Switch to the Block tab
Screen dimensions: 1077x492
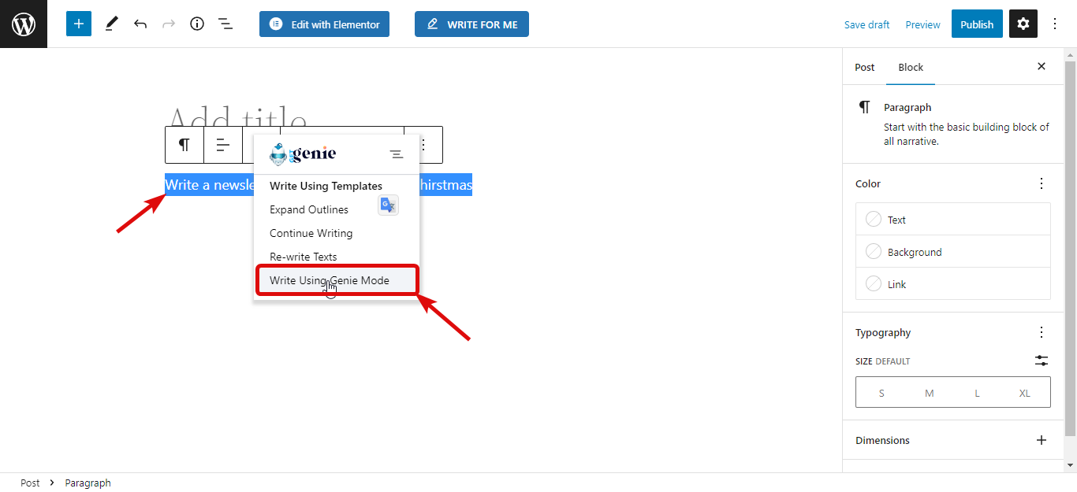tap(911, 67)
